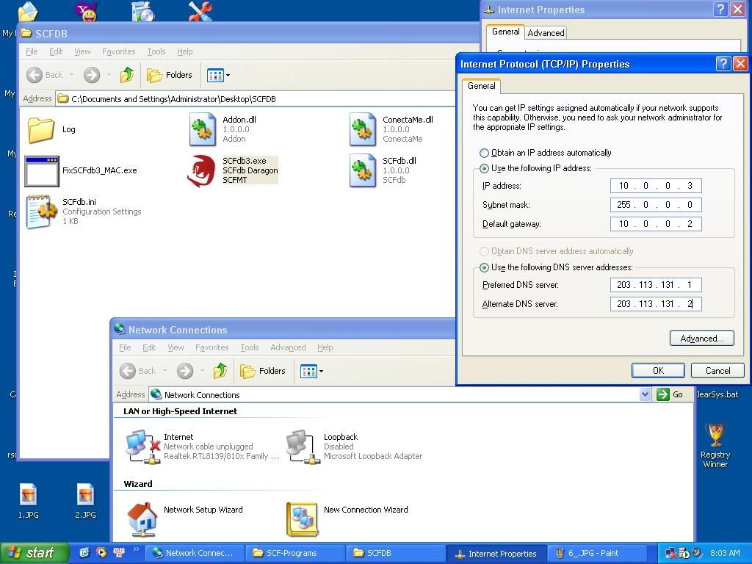Select the Loopback adapter connection icon
Screen dimensions: 752x564
coord(303,447)
